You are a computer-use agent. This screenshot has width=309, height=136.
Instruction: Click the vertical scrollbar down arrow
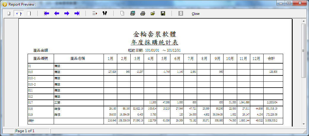(x=304, y=124)
